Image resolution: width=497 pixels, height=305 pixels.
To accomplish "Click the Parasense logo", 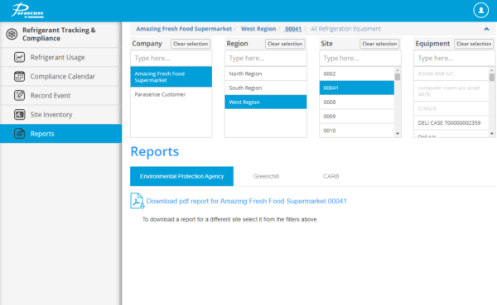I will 27,11.
